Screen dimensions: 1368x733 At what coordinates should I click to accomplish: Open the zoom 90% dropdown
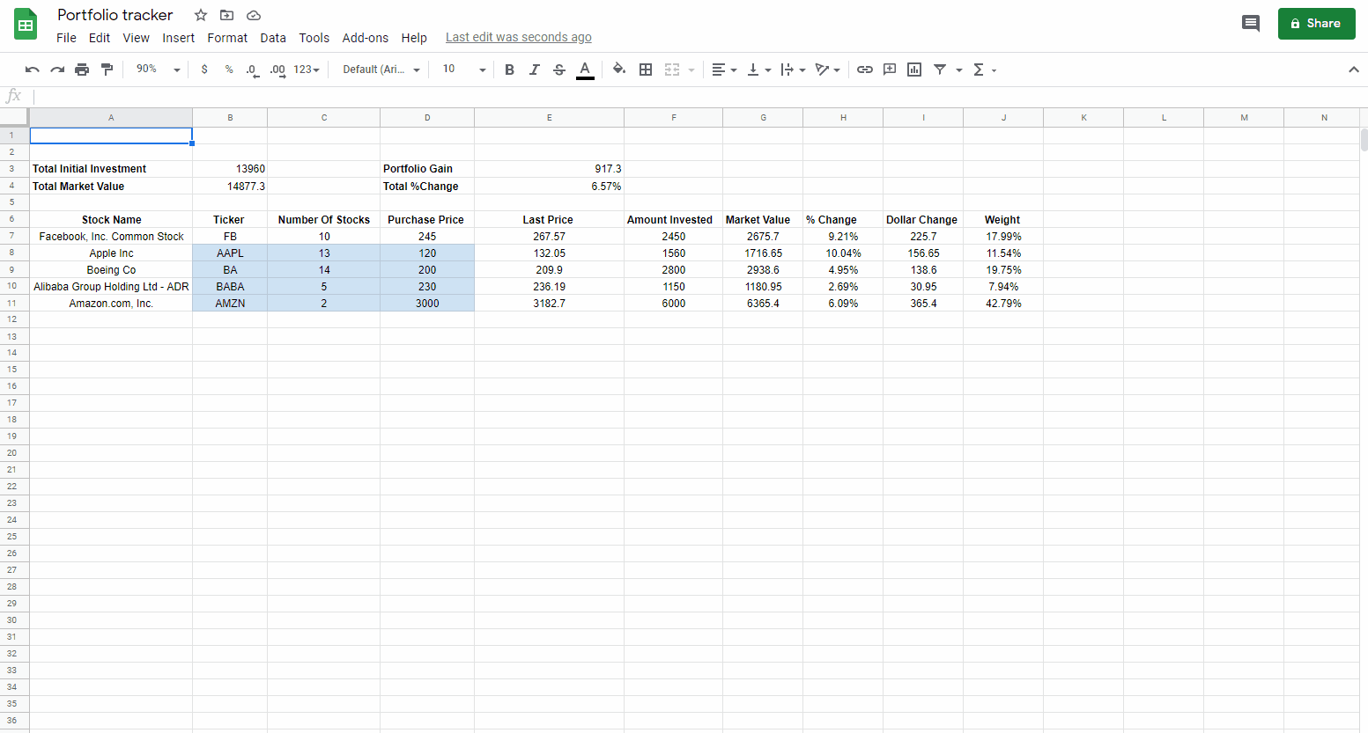(x=158, y=70)
